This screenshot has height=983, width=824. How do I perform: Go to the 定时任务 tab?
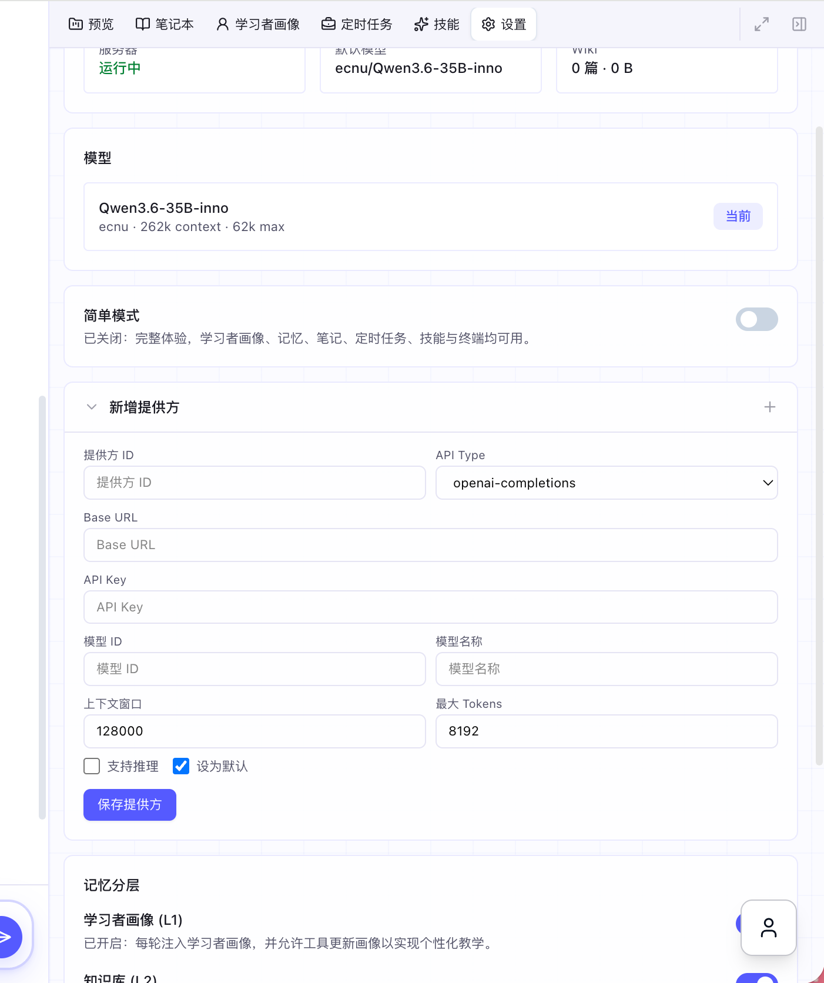[357, 24]
